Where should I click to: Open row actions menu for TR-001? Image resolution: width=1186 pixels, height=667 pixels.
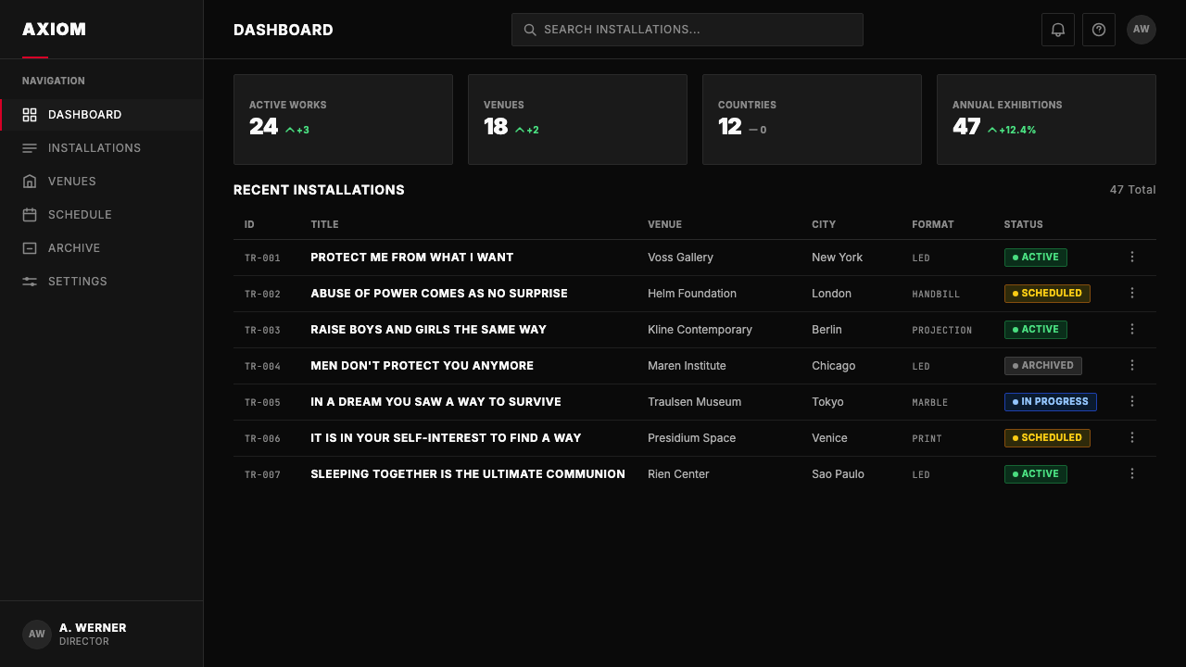click(x=1132, y=258)
